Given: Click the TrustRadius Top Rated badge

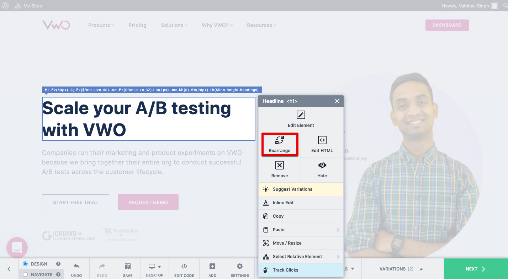Looking at the screenshot, I should click(x=121, y=235).
